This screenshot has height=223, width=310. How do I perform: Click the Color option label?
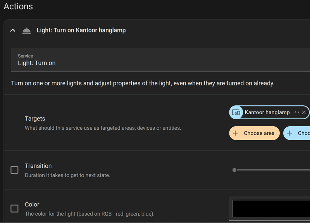tap(32, 204)
